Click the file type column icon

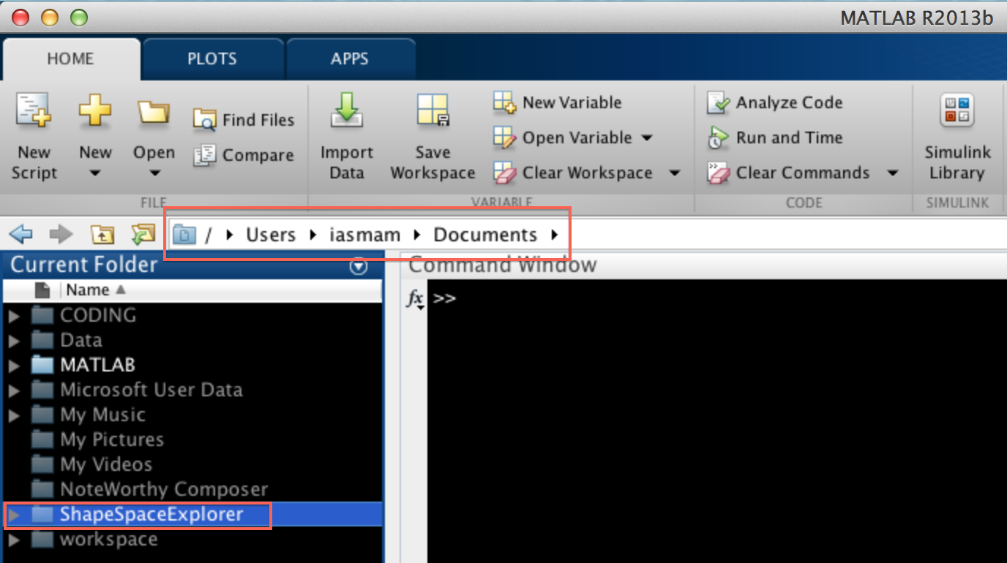(42, 290)
